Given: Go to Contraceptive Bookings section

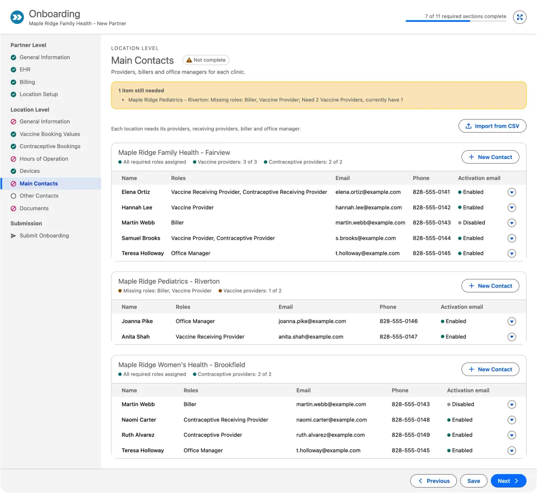Looking at the screenshot, I should coord(50,146).
